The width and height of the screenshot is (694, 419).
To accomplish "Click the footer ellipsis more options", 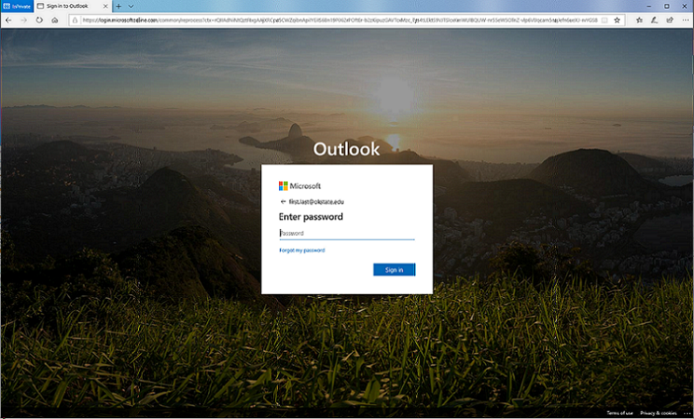I will pos(687,413).
